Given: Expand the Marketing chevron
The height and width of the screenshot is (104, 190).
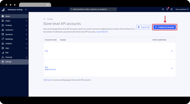Looking at the screenshot, I should (x=26, y=39).
